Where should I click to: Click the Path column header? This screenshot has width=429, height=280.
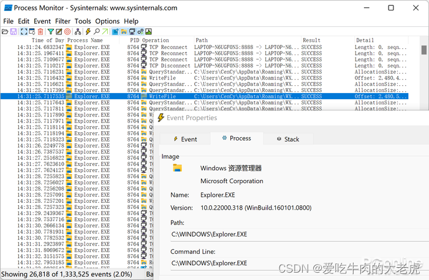[x=202, y=40]
